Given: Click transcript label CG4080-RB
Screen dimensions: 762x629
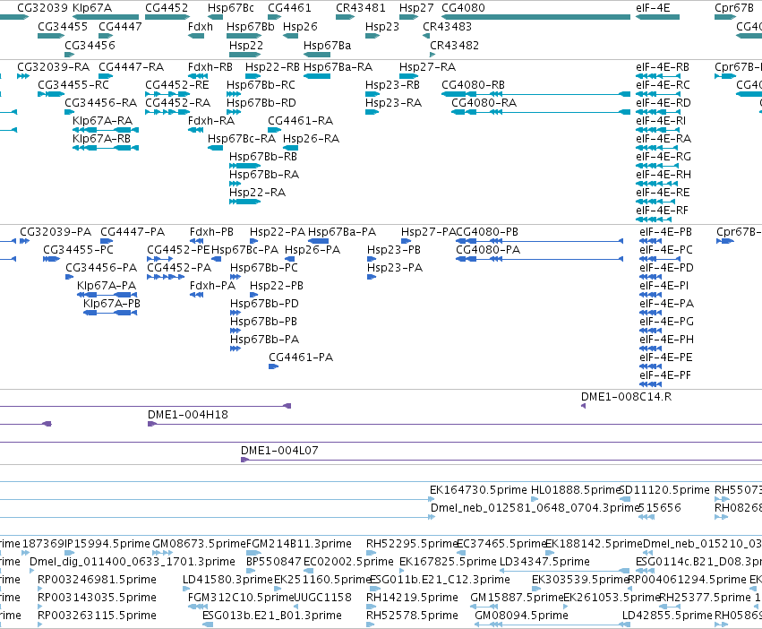Looking at the screenshot, I should (473, 84).
